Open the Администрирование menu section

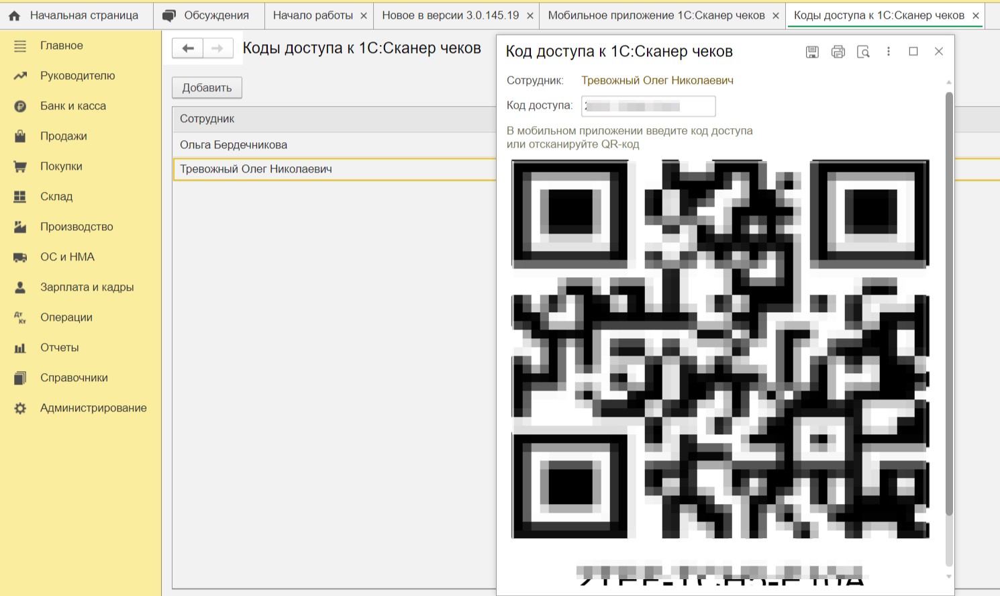tap(93, 408)
